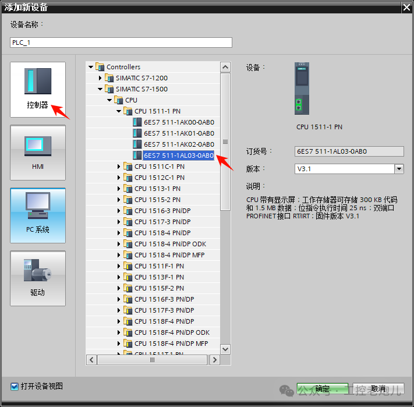This screenshot has width=414, height=407.
Task: Collapse the CPU 1511-1 PN node
Action: [119, 111]
